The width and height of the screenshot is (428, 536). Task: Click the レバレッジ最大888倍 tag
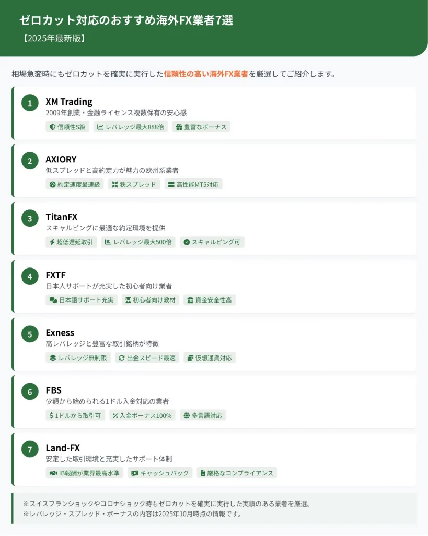(x=131, y=127)
